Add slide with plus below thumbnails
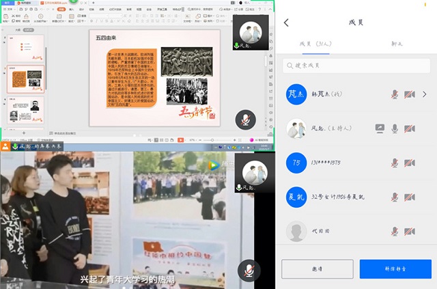437x289 pixels. coord(24,133)
